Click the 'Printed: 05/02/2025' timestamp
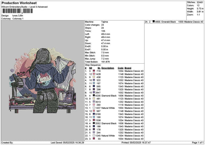The width and height of the screenshot is (205, 145). point(136,143)
